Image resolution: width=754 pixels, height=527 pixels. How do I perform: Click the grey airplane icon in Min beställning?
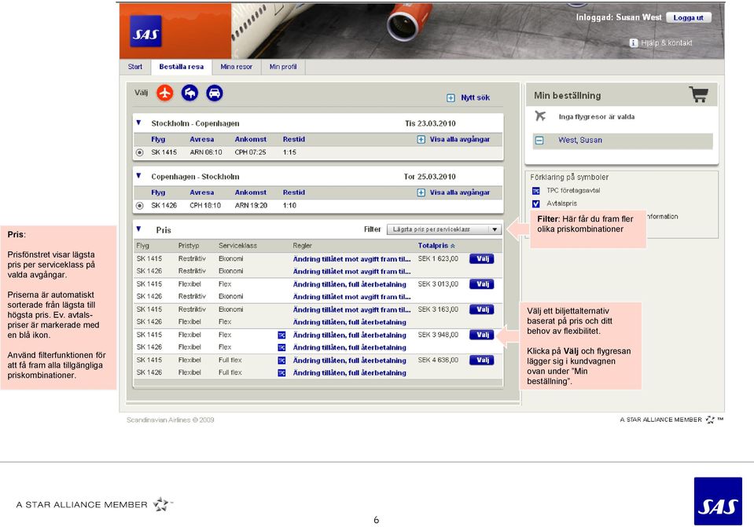pos(540,115)
